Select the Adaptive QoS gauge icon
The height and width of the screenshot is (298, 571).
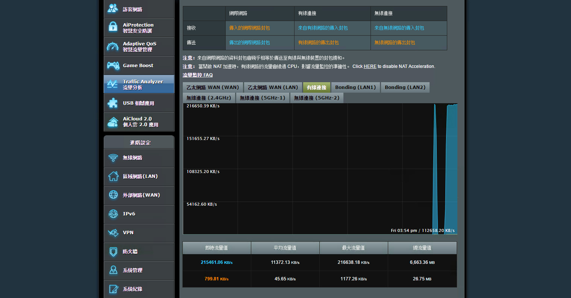[x=113, y=46]
